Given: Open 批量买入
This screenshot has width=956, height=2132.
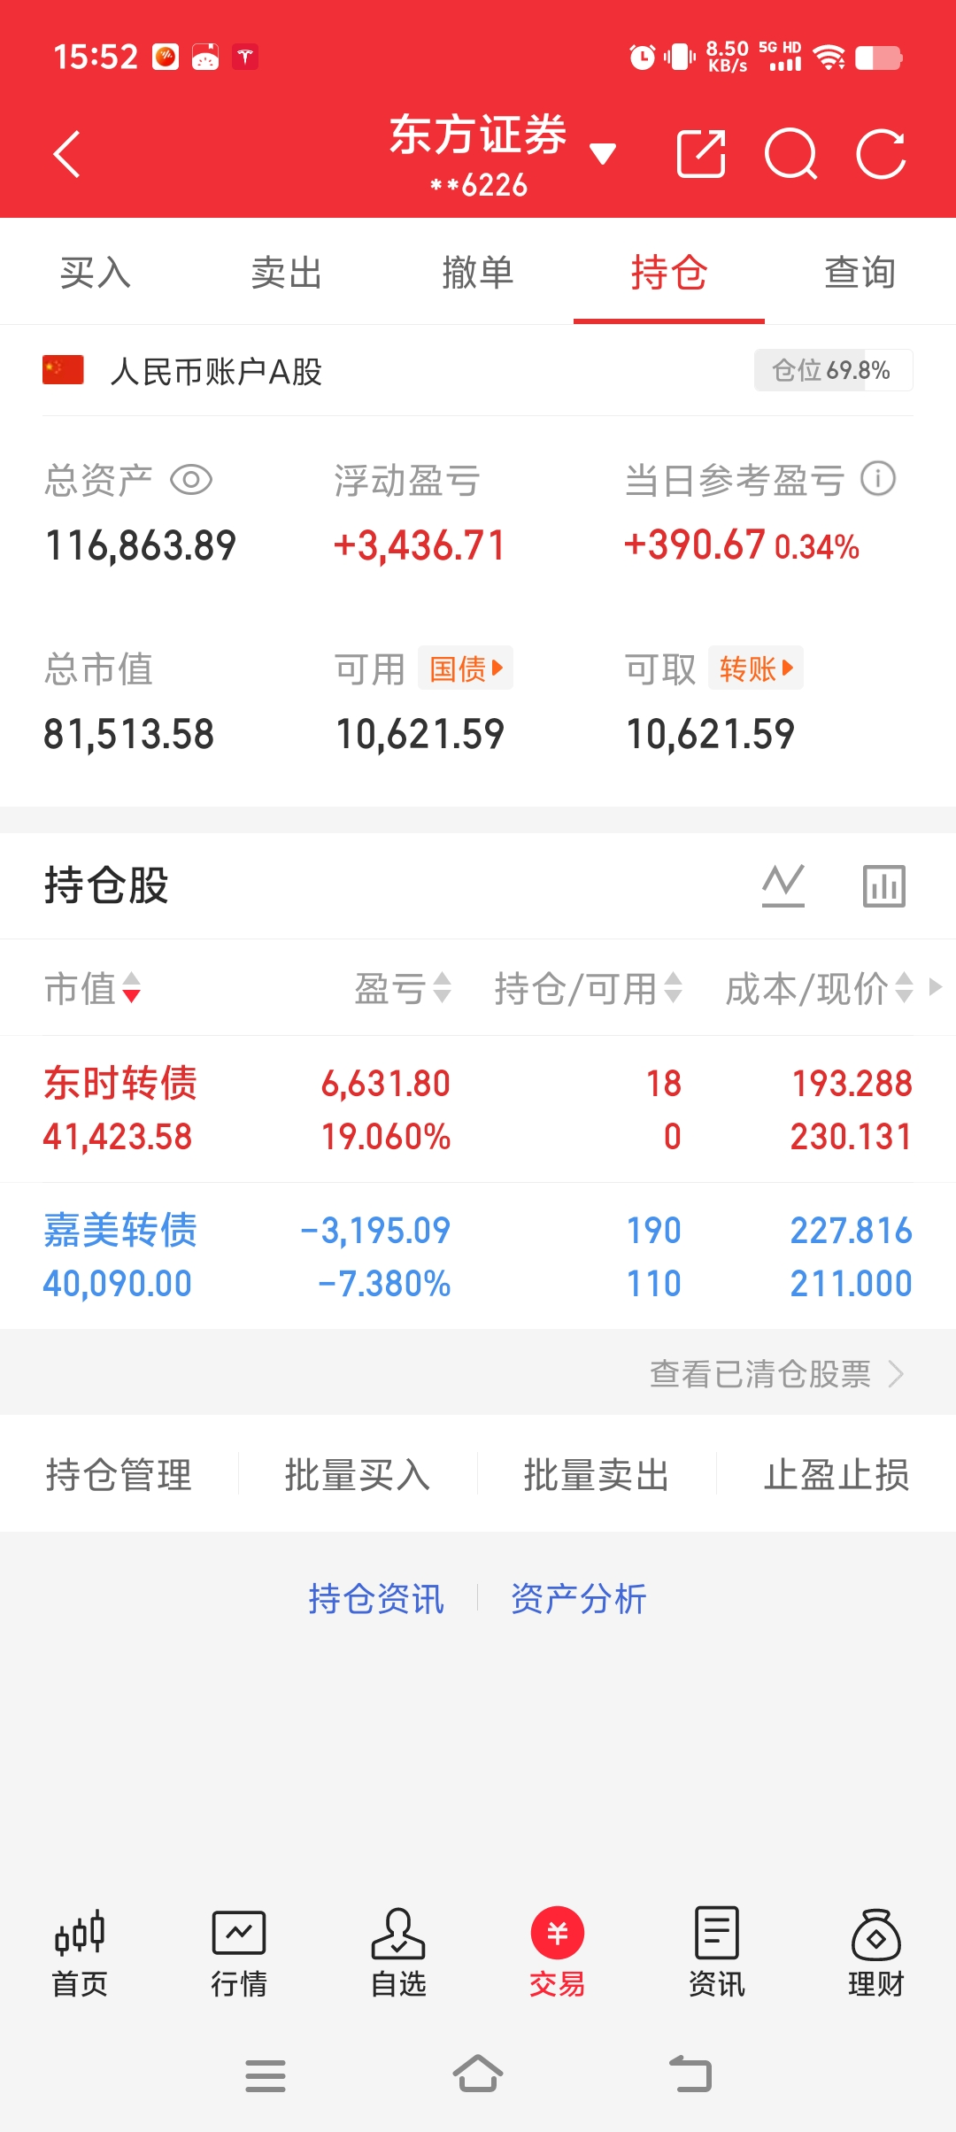Looking at the screenshot, I should tap(358, 1475).
